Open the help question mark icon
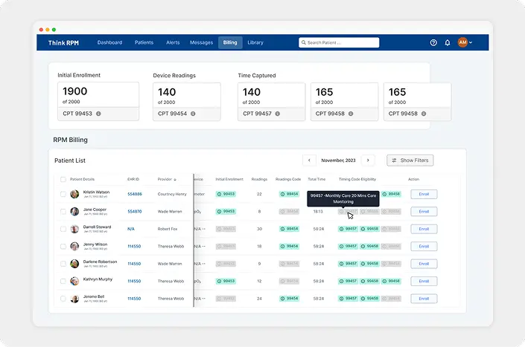This screenshot has width=525, height=347. pos(433,43)
